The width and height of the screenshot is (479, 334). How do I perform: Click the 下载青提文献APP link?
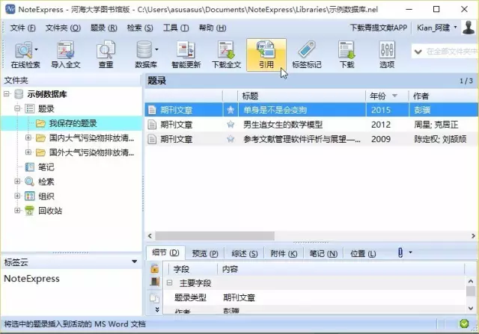click(x=379, y=28)
